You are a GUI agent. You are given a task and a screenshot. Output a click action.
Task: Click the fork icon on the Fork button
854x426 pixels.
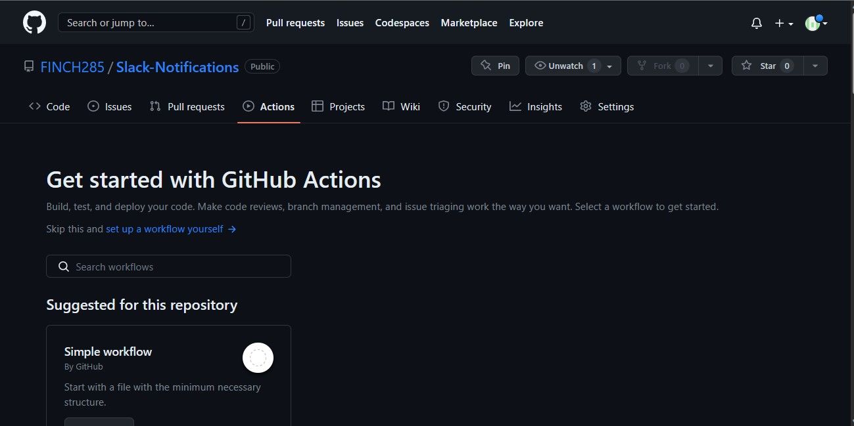coord(641,66)
